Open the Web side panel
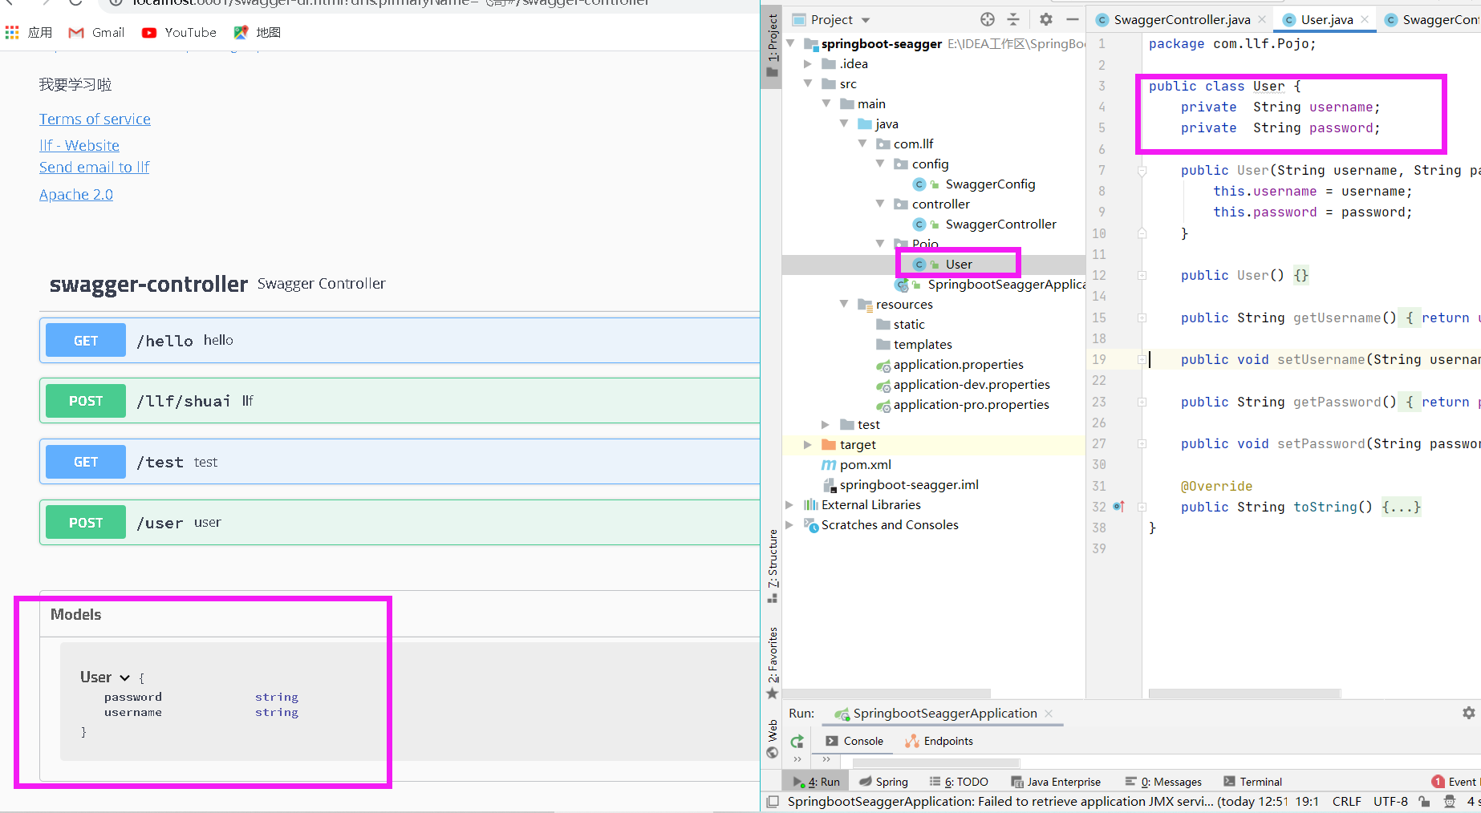This screenshot has height=813, width=1481. (x=772, y=738)
